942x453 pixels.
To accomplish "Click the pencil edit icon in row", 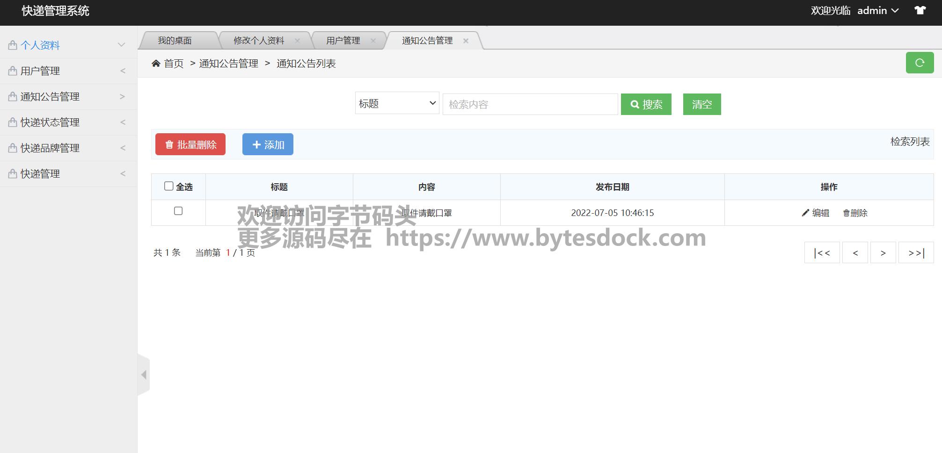I will (x=805, y=213).
